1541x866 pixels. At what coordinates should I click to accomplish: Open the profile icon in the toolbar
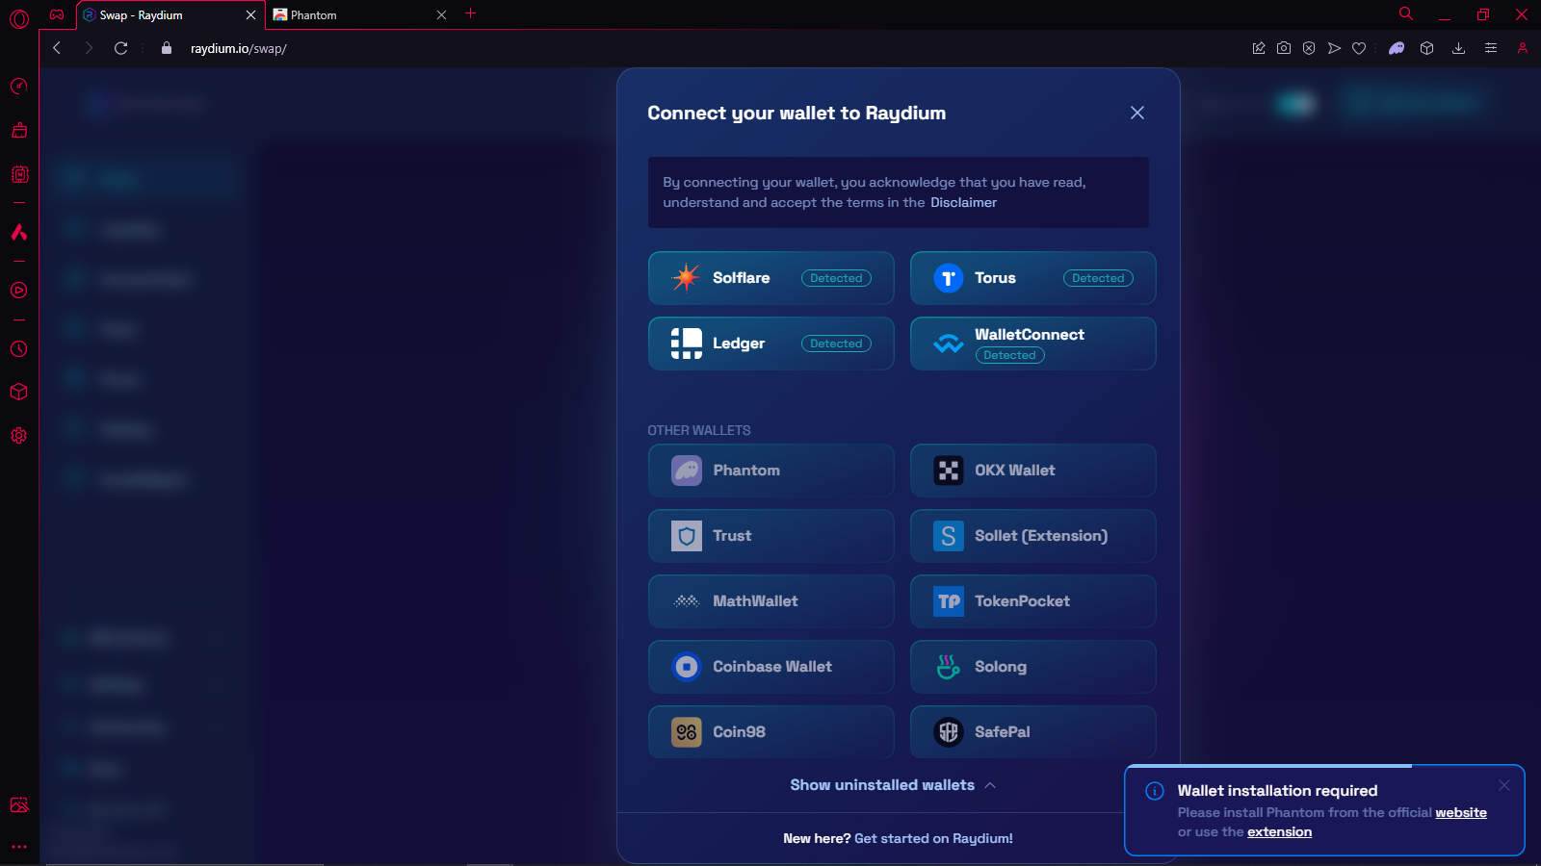pos(1524,48)
